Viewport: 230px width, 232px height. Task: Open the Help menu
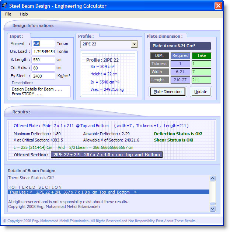24,14
